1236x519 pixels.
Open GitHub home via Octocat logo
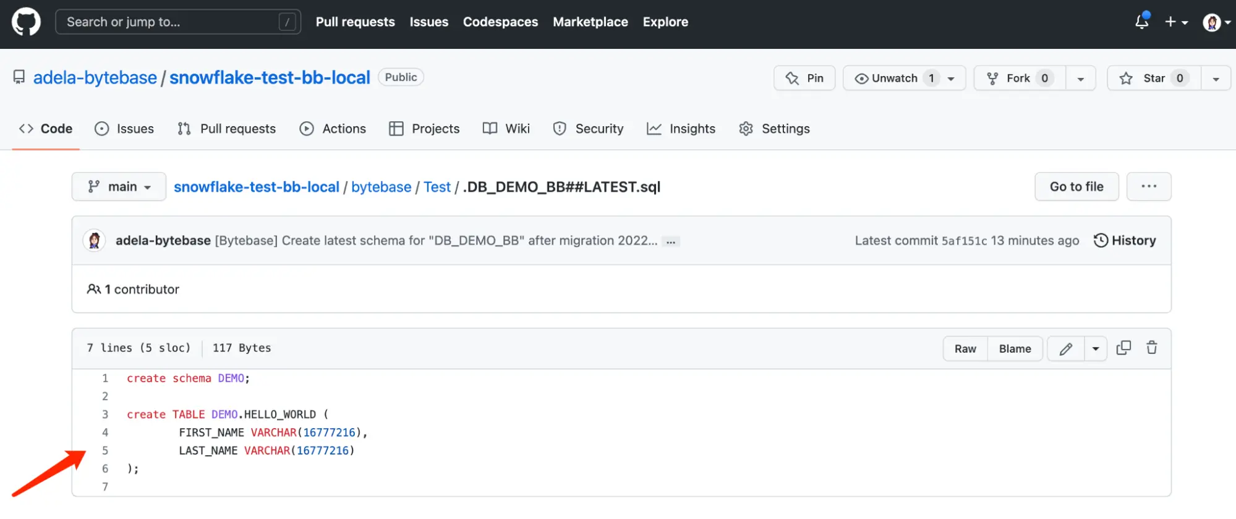(x=26, y=22)
